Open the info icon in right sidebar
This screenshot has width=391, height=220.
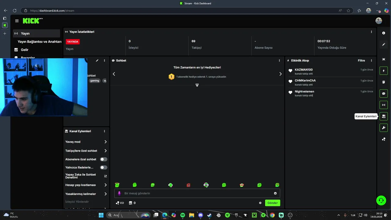[384, 33]
